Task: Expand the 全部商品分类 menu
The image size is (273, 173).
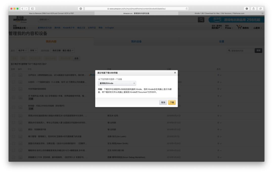Action: pyautogui.click(x=20, y=28)
